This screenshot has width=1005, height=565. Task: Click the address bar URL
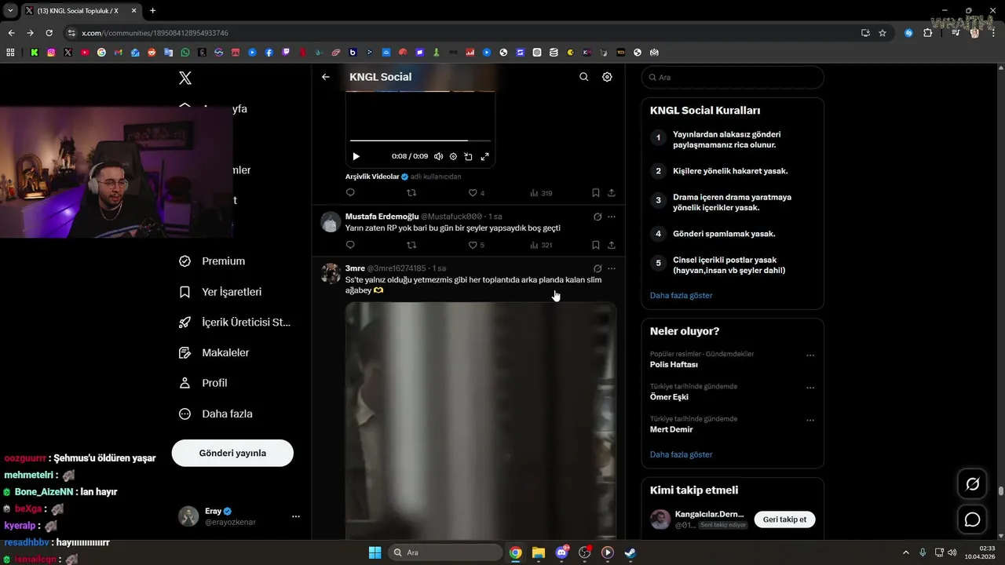(x=155, y=33)
